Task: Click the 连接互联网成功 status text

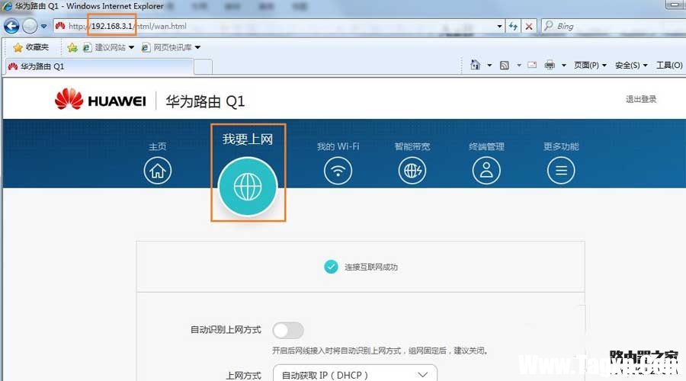Action: 371,267
